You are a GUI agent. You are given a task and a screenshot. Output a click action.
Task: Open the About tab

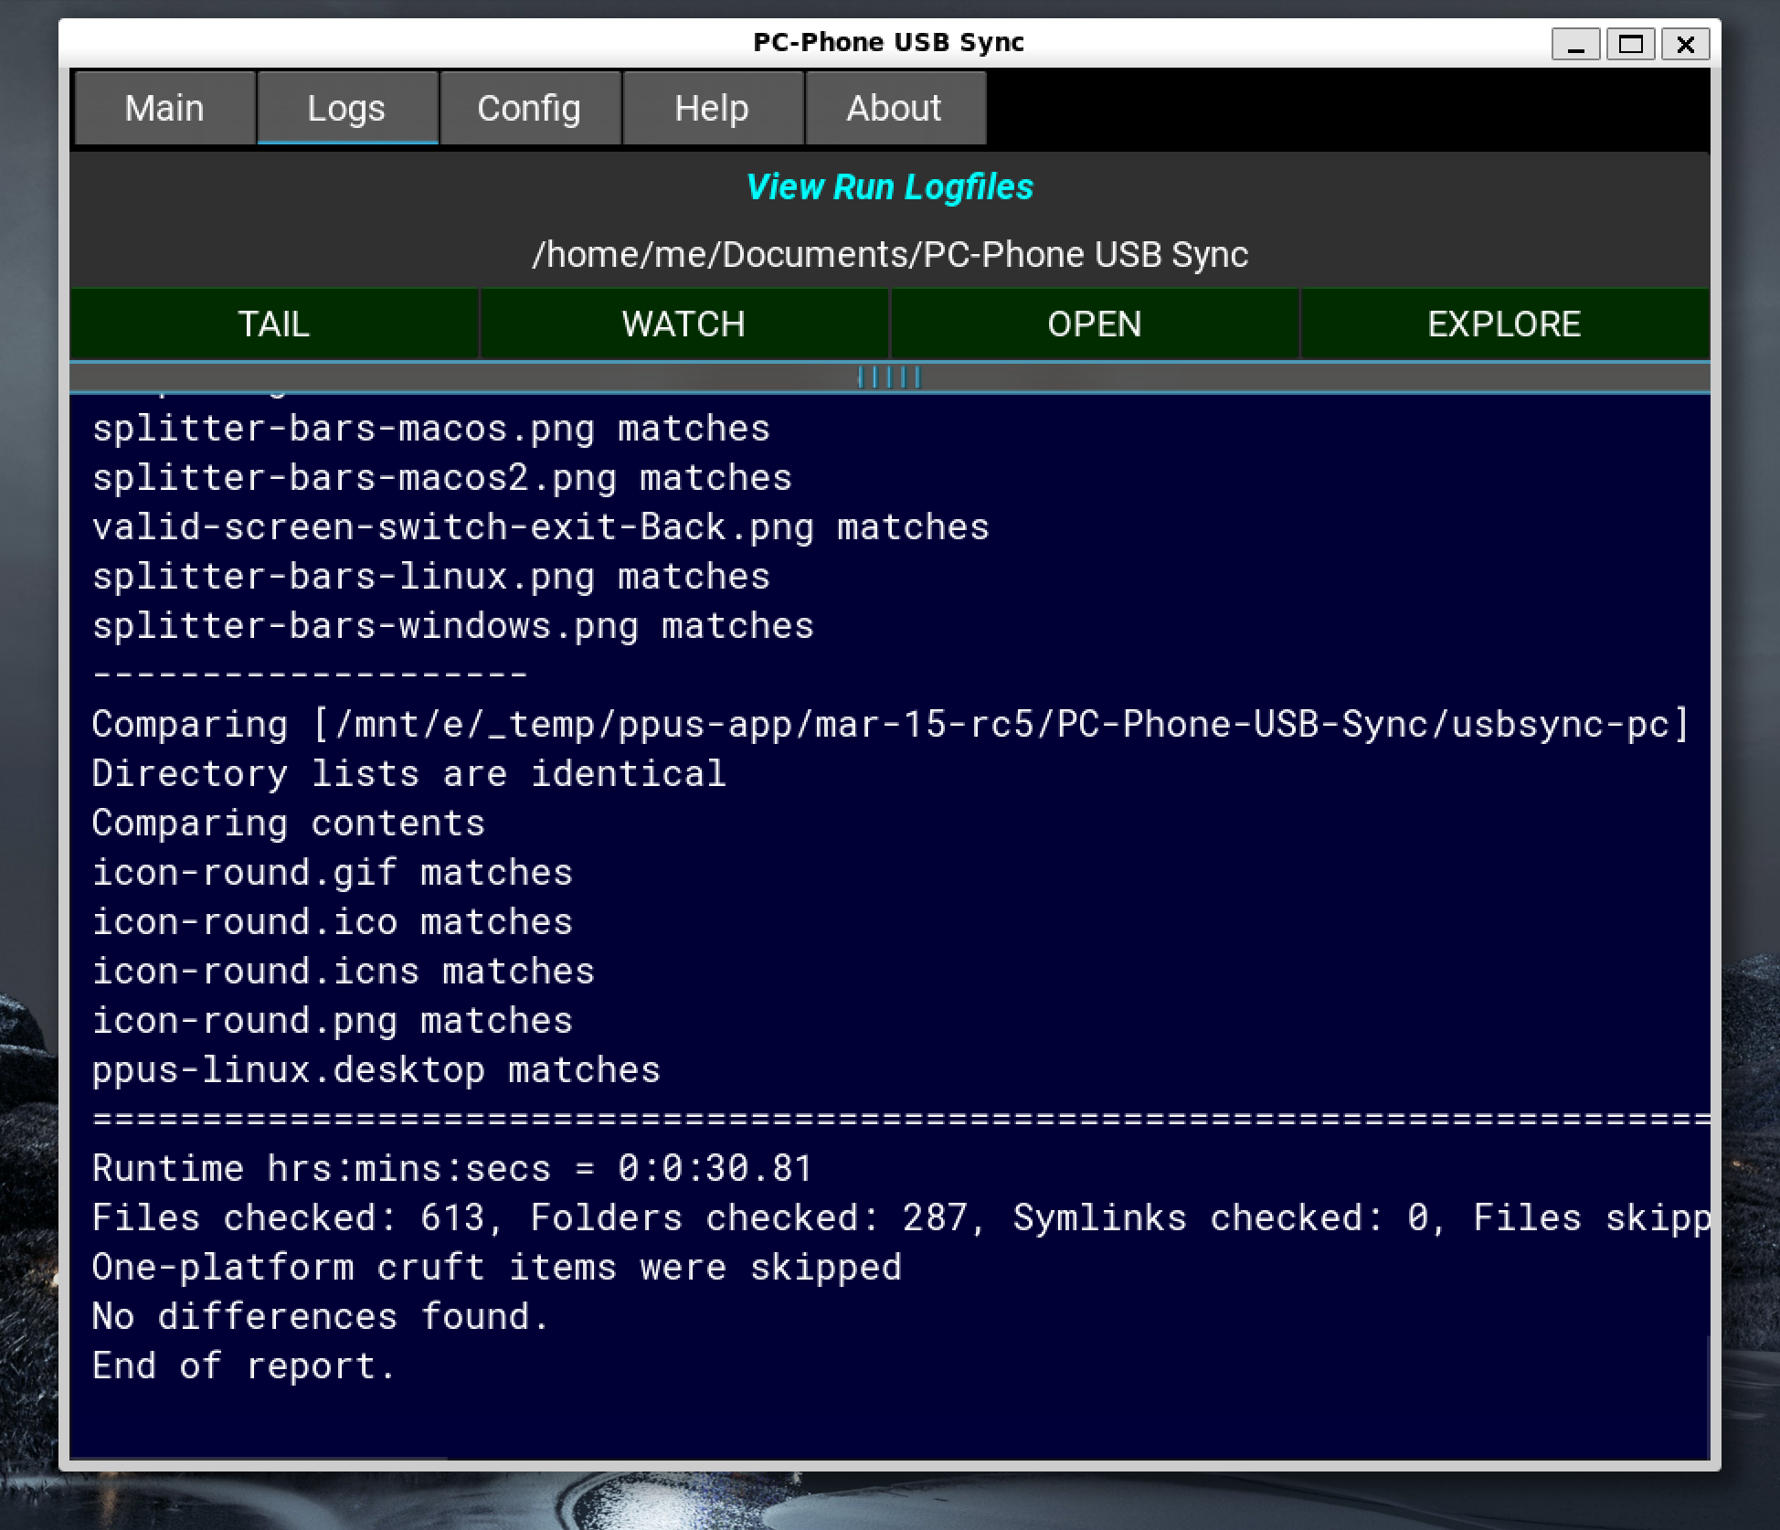click(894, 109)
